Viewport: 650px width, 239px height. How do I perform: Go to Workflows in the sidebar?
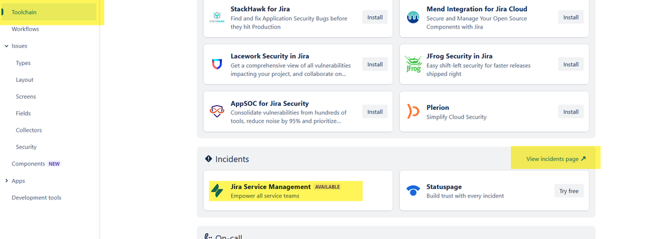pos(25,29)
